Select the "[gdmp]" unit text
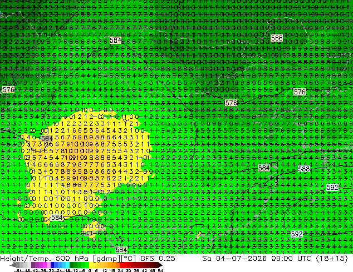Viewport: 353px width, 272px height. click(x=106, y=259)
